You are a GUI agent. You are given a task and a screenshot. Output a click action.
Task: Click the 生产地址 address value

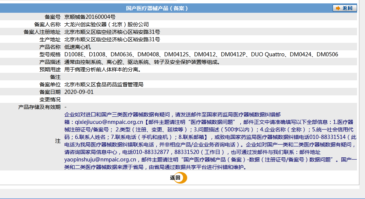112,39
